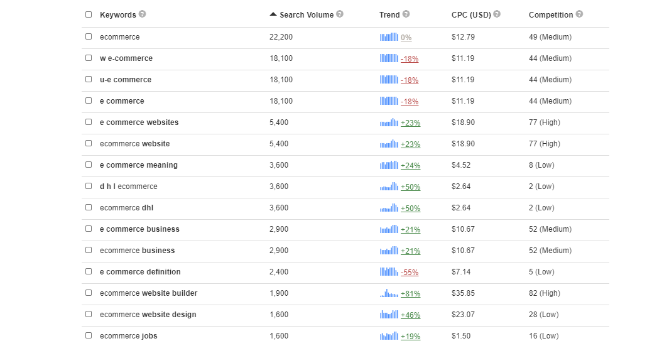Click the help icon beside Keywords header
The width and height of the screenshot is (652, 341).
[143, 14]
